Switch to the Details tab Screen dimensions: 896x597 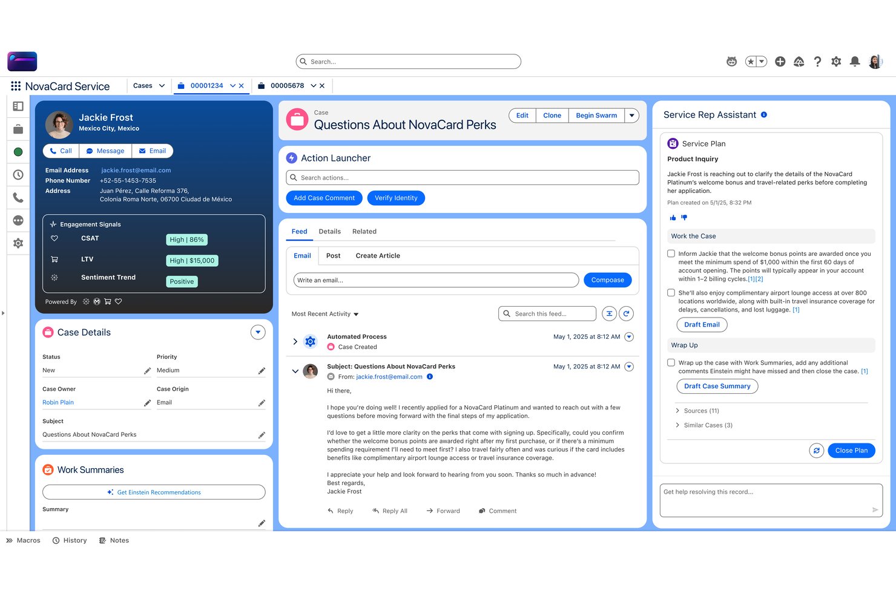point(330,232)
